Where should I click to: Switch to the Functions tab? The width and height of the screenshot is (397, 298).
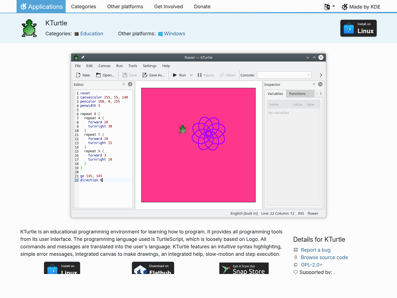click(297, 94)
